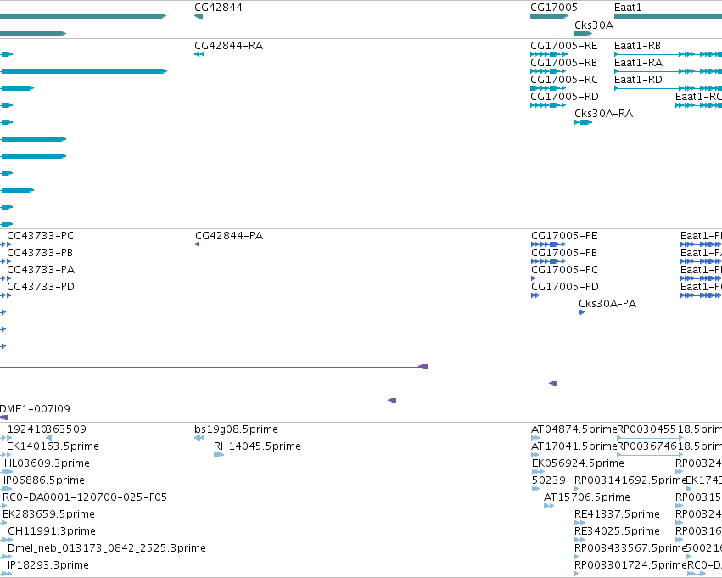
Task: Click the Eaat1-RB transcript label
Action: tap(637, 46)
